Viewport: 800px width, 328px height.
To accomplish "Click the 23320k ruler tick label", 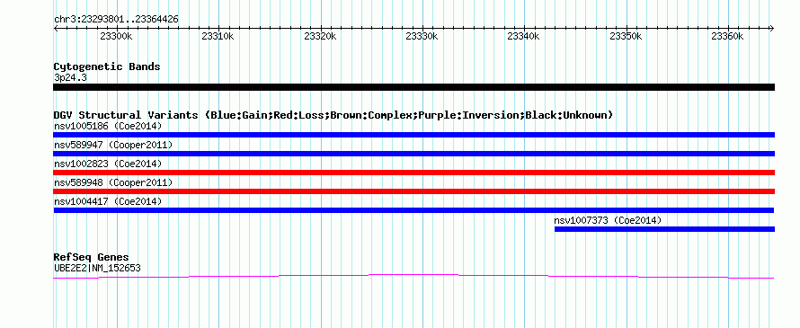I will (320, 36).
